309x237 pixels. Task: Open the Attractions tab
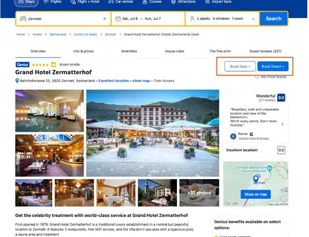[x=183, y=2]
